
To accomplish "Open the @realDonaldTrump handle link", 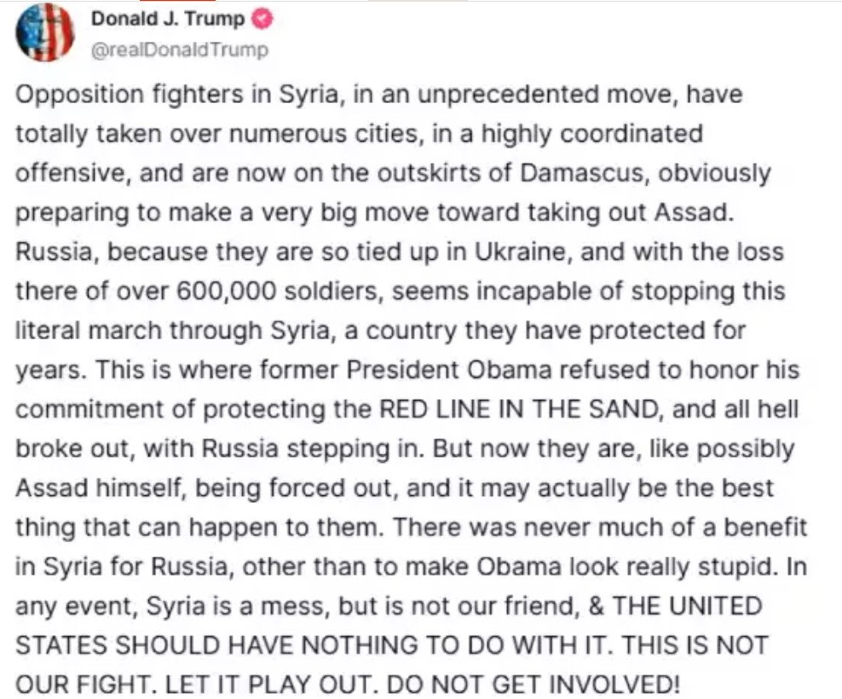I will pos(179,49).
